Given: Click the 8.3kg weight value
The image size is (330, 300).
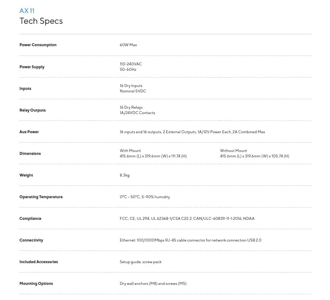Looking at the screenshot, I should click(x=124, y=175).
